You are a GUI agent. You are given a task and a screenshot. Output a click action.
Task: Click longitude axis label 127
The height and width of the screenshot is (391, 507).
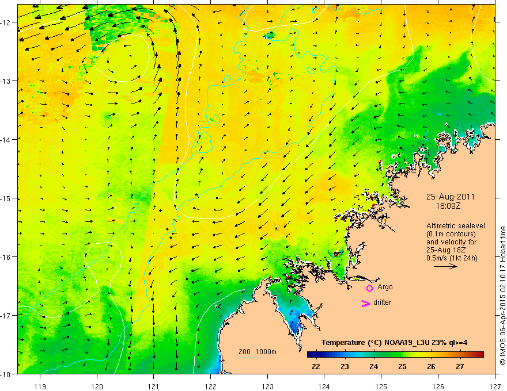pos(495,386)
